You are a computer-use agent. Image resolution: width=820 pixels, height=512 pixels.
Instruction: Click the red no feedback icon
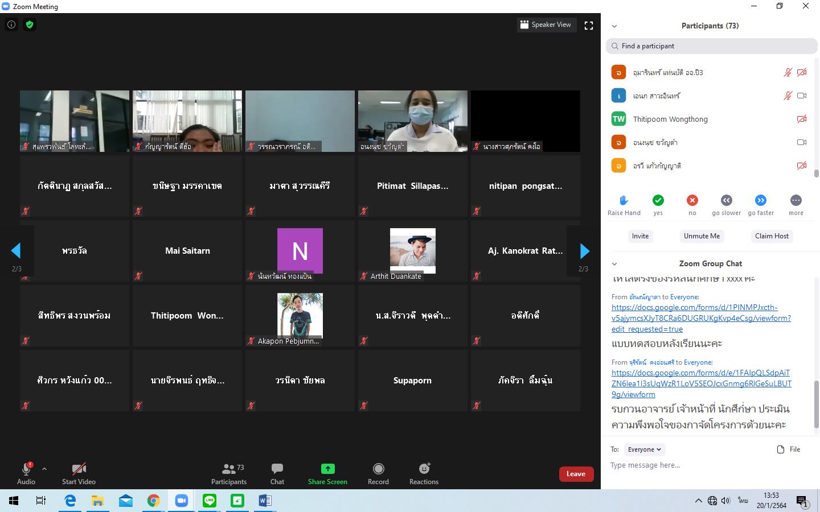click(692, 200)
